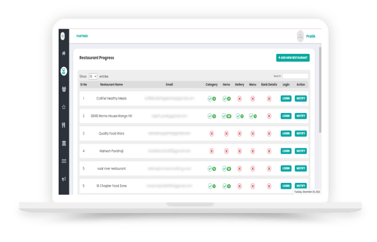Focus the Search input field
The image size is (377, 242).
coord(295,76)
